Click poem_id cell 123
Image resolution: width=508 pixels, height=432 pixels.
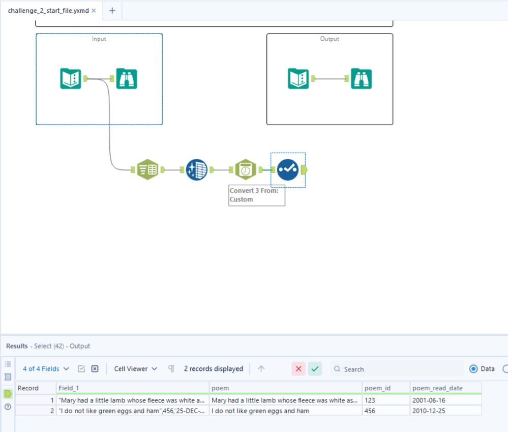click(x=386, y=400)
